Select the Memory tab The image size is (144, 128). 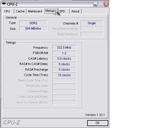point(51,11)
